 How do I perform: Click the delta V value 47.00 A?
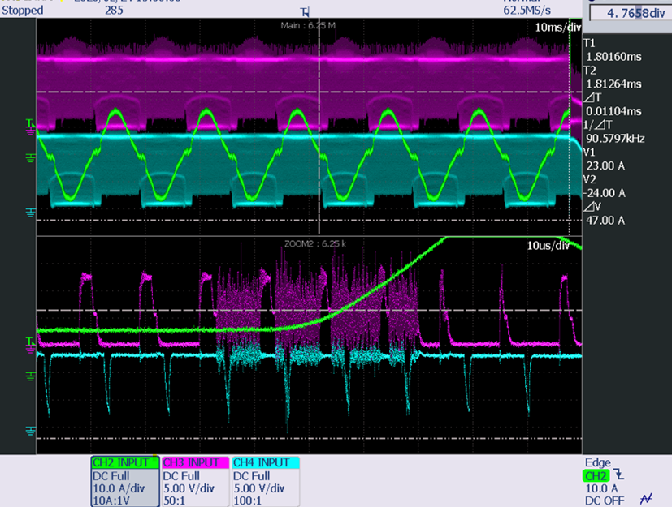click(605, 221)
